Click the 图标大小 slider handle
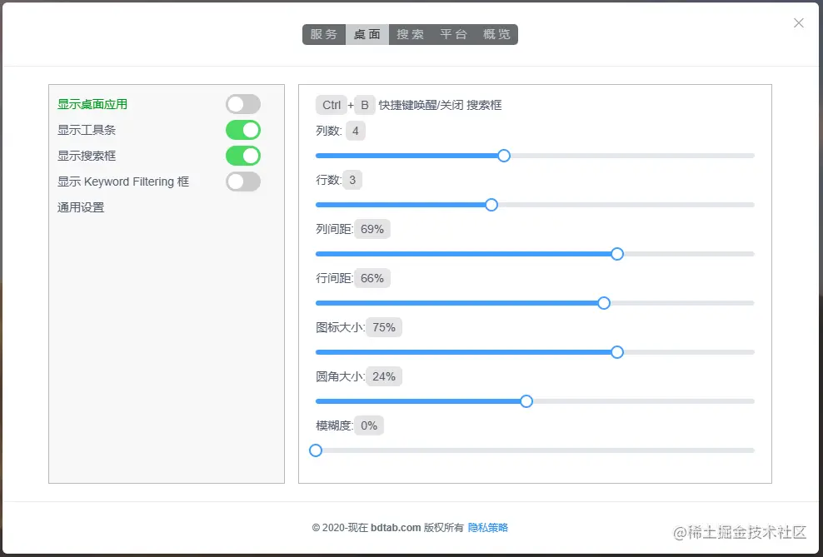 pos(617,352)
